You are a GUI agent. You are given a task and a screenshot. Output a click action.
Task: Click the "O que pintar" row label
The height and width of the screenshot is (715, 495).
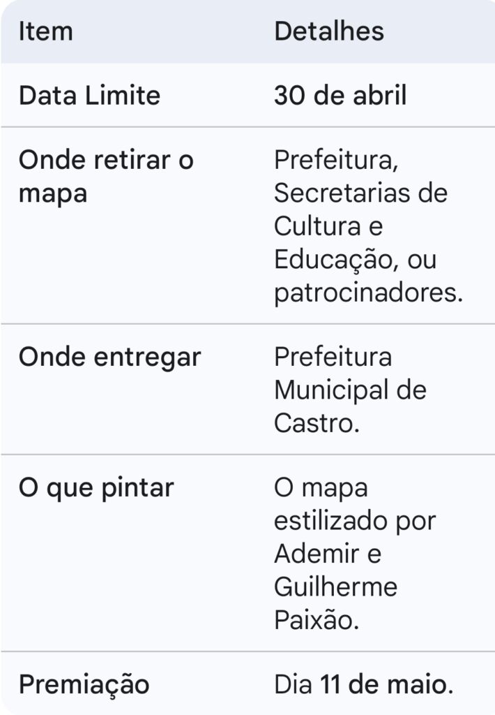tap(96, 487)
